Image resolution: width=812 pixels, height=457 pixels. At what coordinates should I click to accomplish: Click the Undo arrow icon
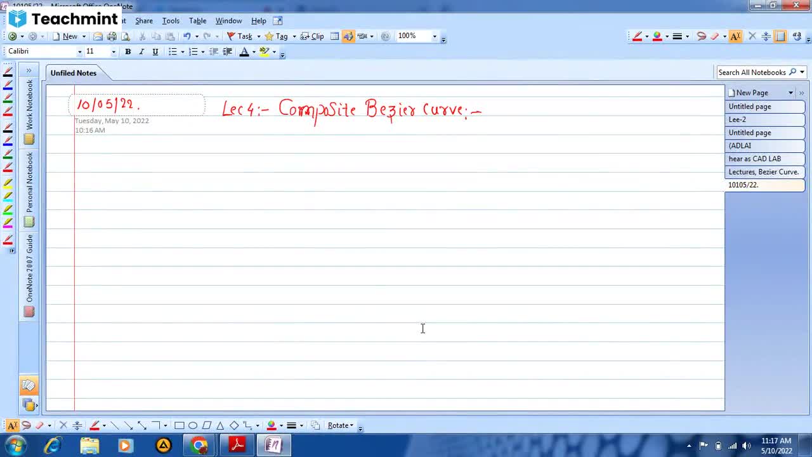click(x=187, y=36)
